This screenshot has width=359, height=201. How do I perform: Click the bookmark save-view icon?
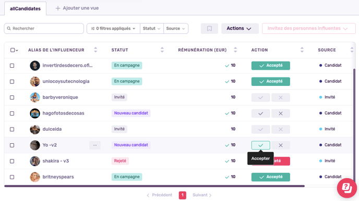pyautogui.click(x=209, y=29)
